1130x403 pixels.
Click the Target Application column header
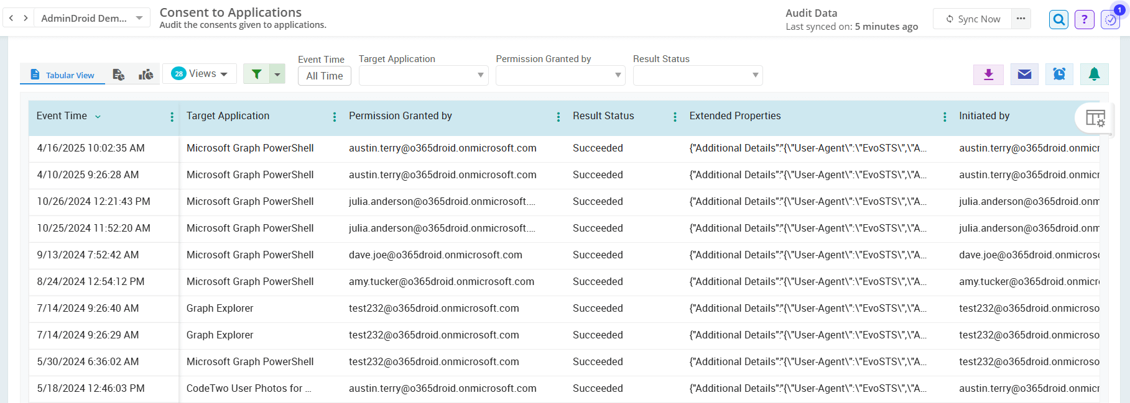228,115
